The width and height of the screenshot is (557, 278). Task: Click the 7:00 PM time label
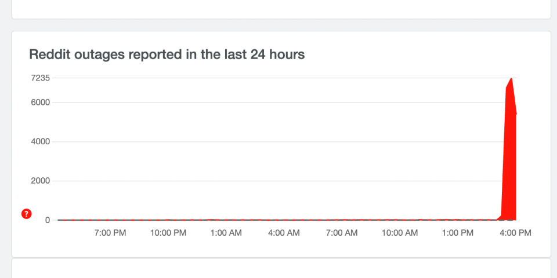click(110, 233)
